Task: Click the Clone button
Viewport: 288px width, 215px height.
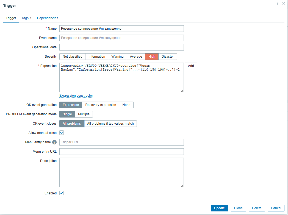Action: click(238, 208)
